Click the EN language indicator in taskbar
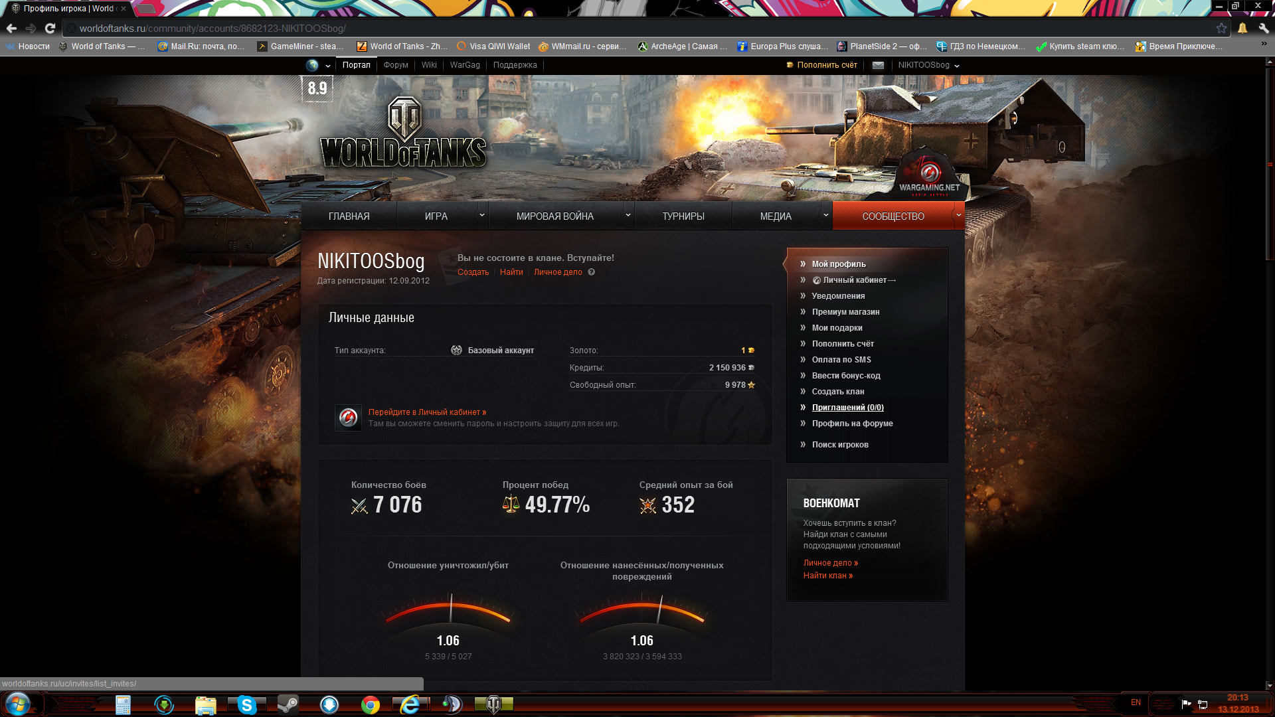Viewport: 1275px width, 717px height. [1136, 702]
